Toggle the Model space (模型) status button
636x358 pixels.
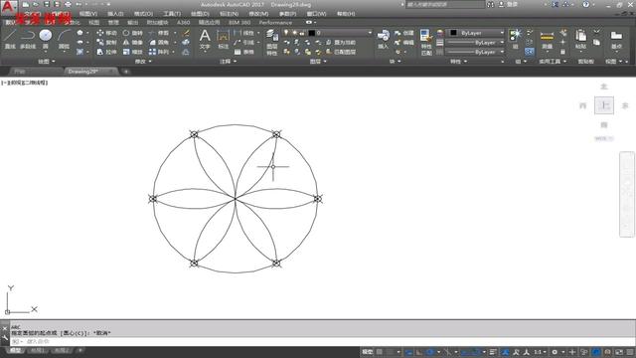367,352
